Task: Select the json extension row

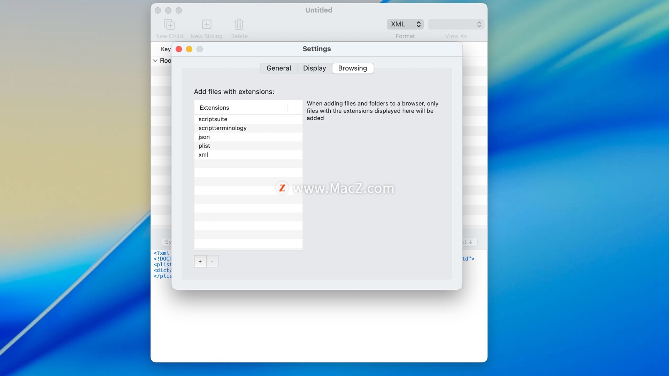Action: pos(204,137)
